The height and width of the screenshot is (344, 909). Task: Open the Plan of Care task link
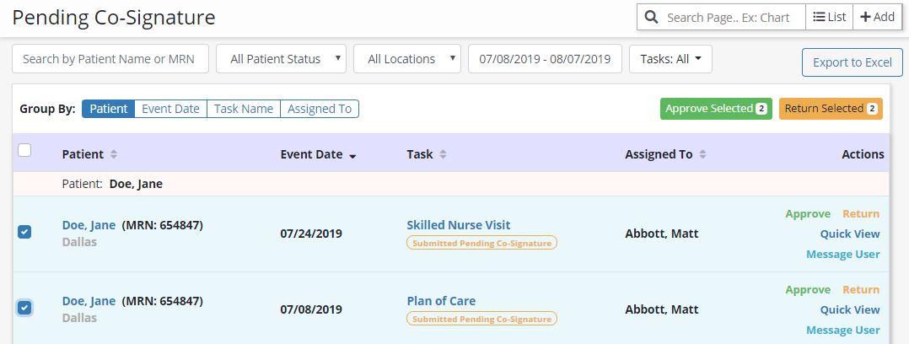(441, 301)
